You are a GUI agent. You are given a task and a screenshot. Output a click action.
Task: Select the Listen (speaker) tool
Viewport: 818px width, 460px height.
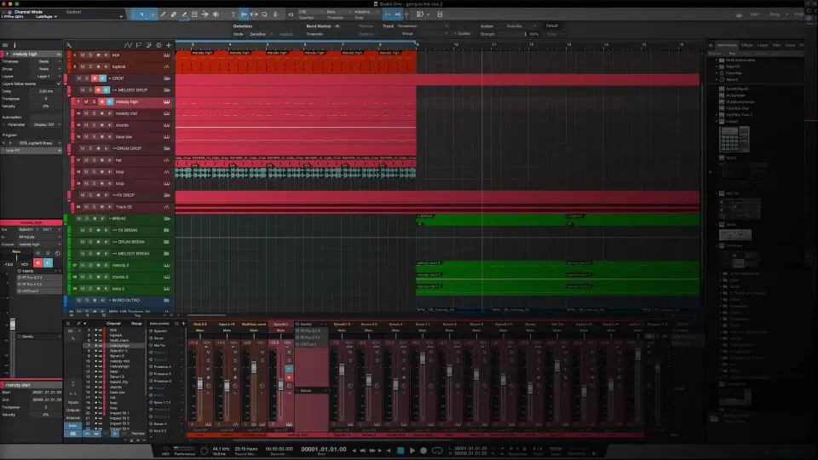click(216, 14)
